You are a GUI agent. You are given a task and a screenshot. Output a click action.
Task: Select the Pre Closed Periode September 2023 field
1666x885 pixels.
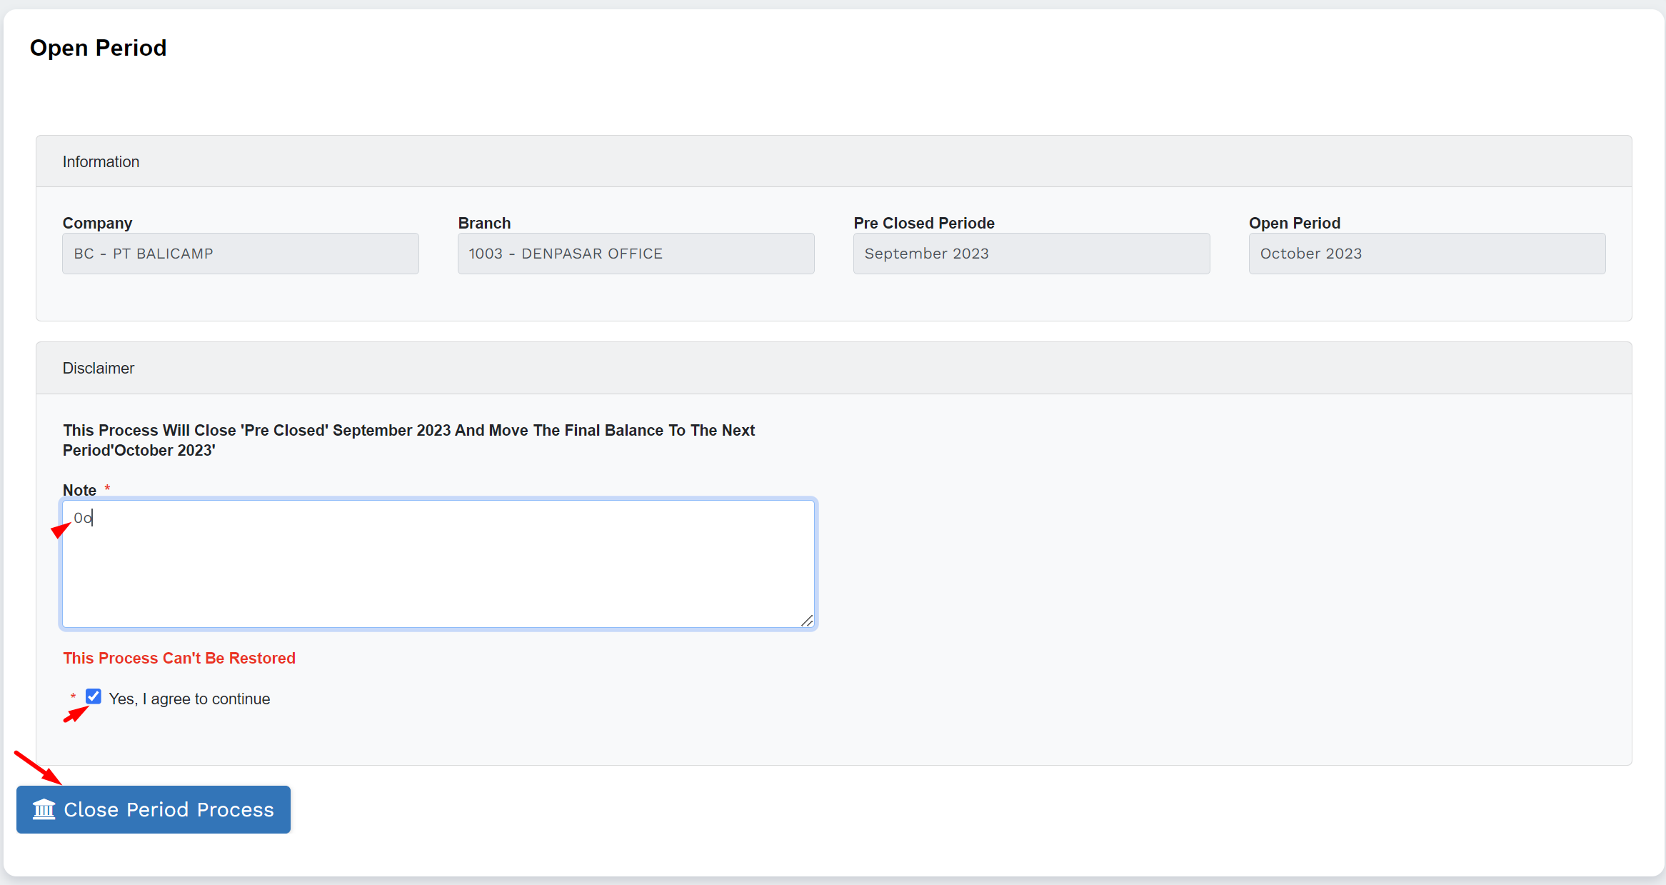(x=1030, y=254)
